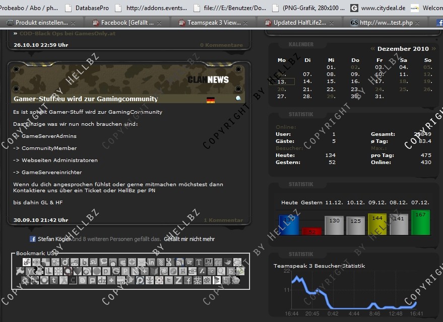Click the 'Heute:' visitor count 134
Viewport: 443px width, 322px height.
tap(330, 155)
